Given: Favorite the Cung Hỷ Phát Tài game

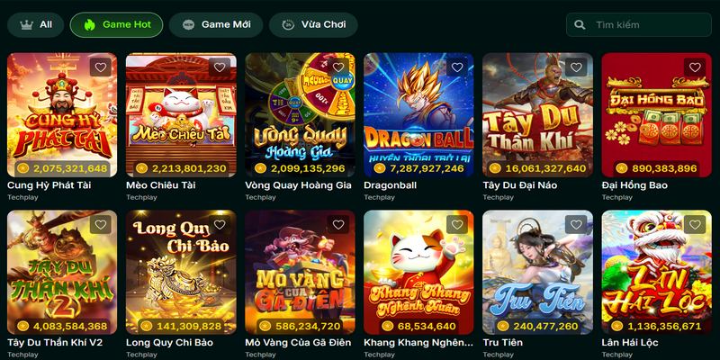Looking at the screenshot, I should 101,67.
